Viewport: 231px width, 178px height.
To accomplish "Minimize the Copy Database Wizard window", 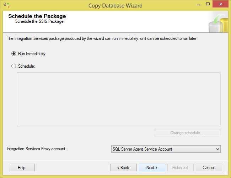I will [194, 5].
